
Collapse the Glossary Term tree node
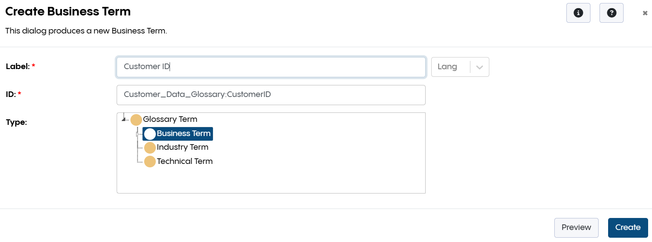124,119
